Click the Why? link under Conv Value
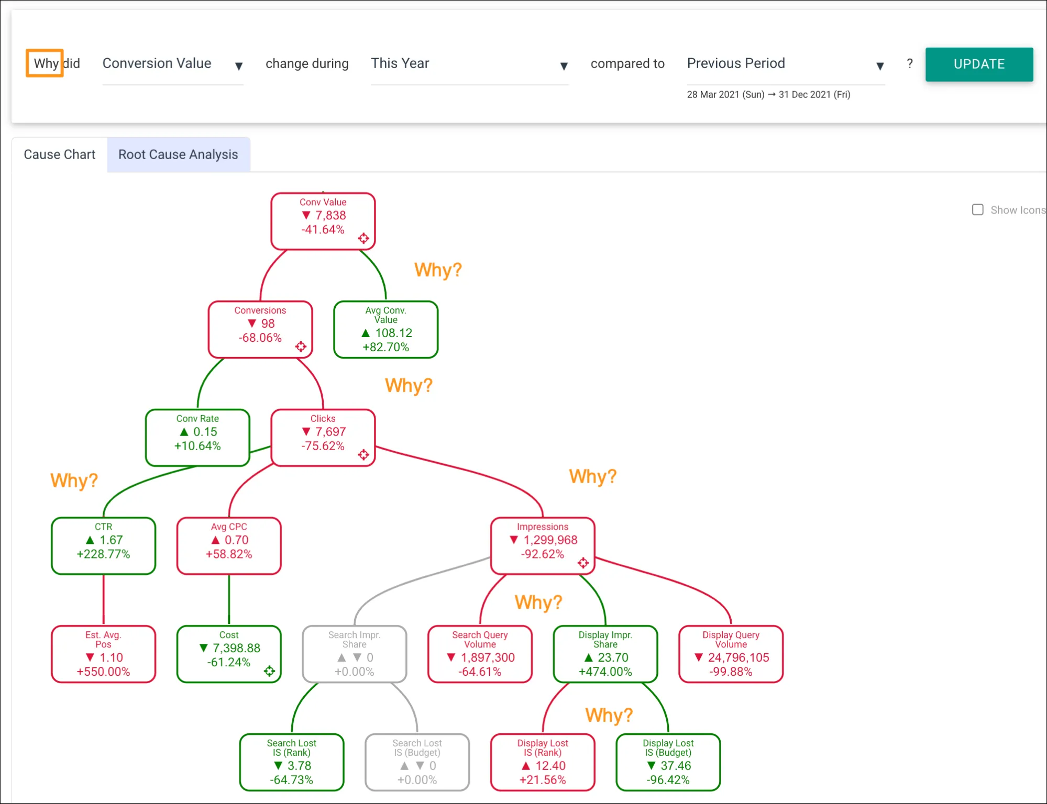Image resolution: width=1047 pixels, height=804 pixels. (x=438, y=270)
